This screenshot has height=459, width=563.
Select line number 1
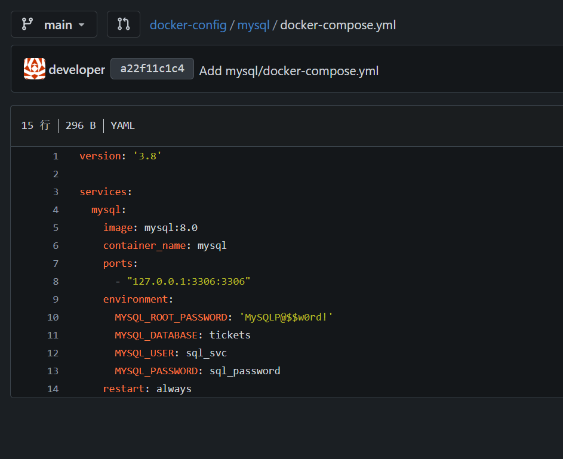point(56,156)
